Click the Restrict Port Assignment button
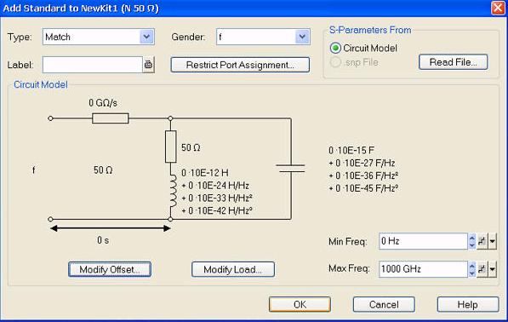The image size is (508, 322). click(240, 65)
